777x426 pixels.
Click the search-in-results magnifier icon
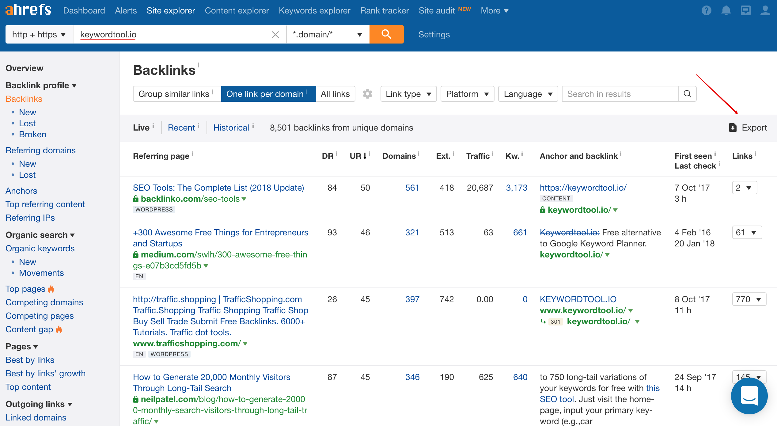click(687, 94)
